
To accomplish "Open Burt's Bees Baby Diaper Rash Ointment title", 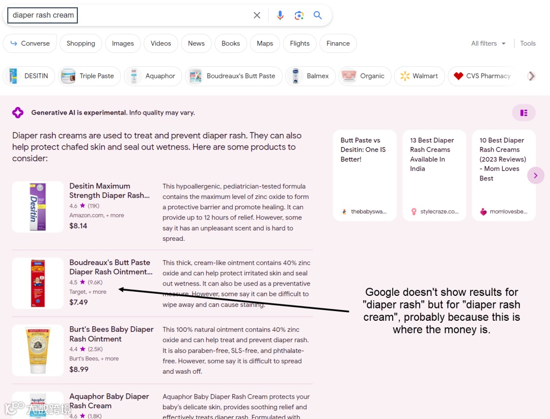I will (x=112, y=334).
